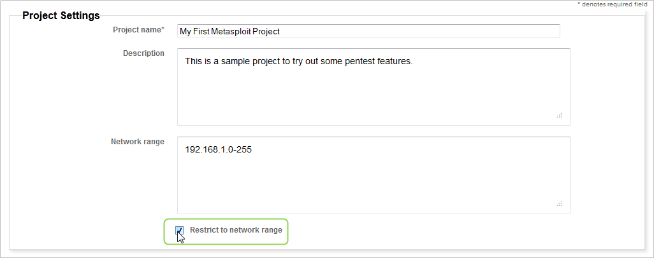654x258 pixels.
Task: Click the sample project description sentence
Action: tap(298, 62)
